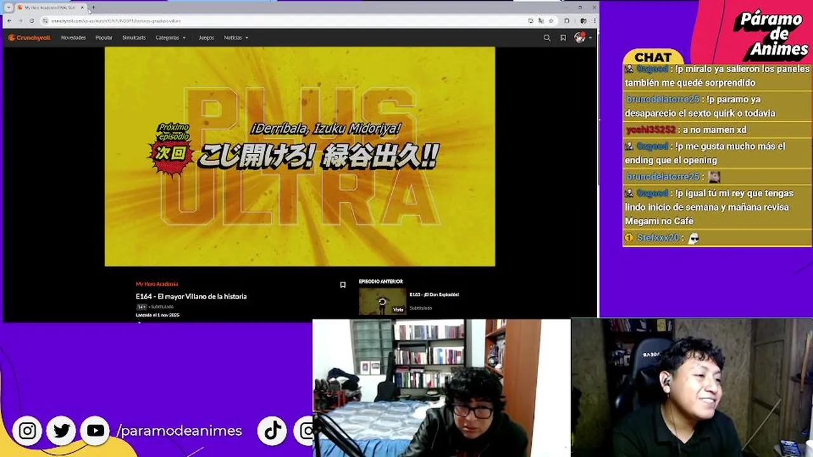Open Juegos section
This screenshot has width=813, height=457.
tap(206, 37)
